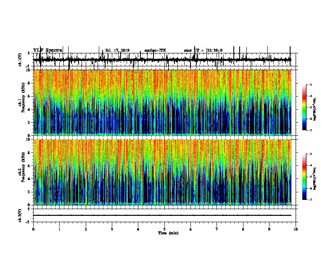
Task: Click the "8" kHz tick of ch.1 spectrogram
Action: click(x=29, y=83)
